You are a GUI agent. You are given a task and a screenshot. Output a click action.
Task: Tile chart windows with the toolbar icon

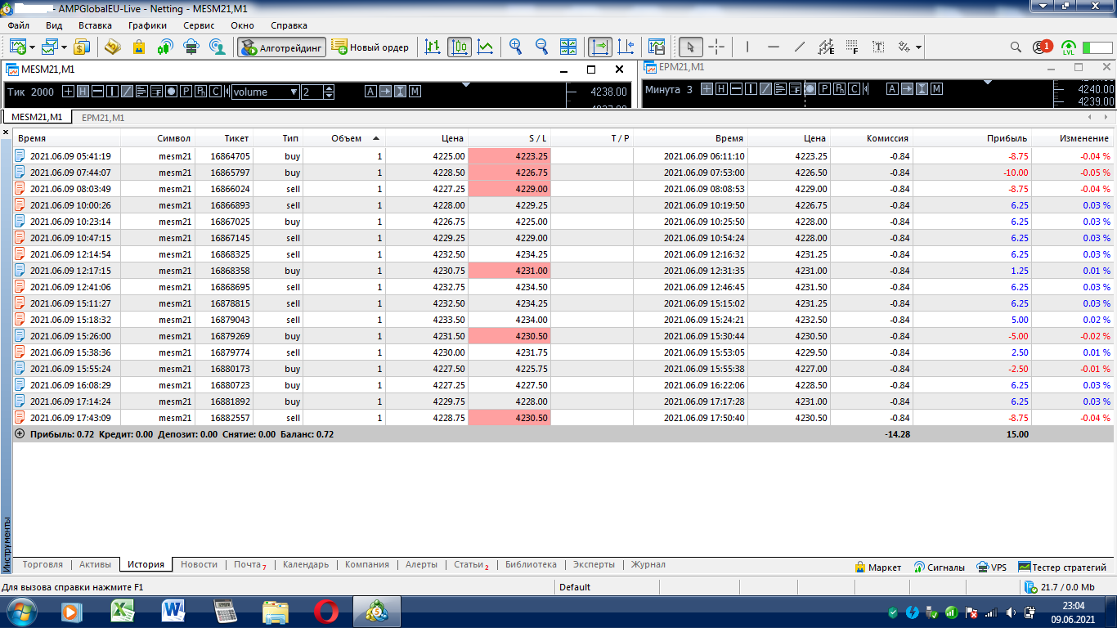tap(568, 47)
